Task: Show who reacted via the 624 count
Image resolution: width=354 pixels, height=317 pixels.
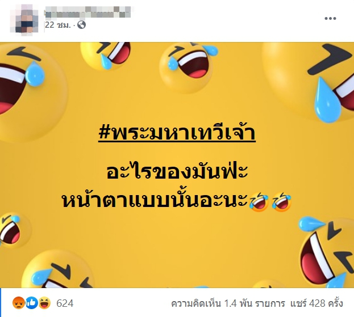Action: pyautogui.click(x=65, y=303)
